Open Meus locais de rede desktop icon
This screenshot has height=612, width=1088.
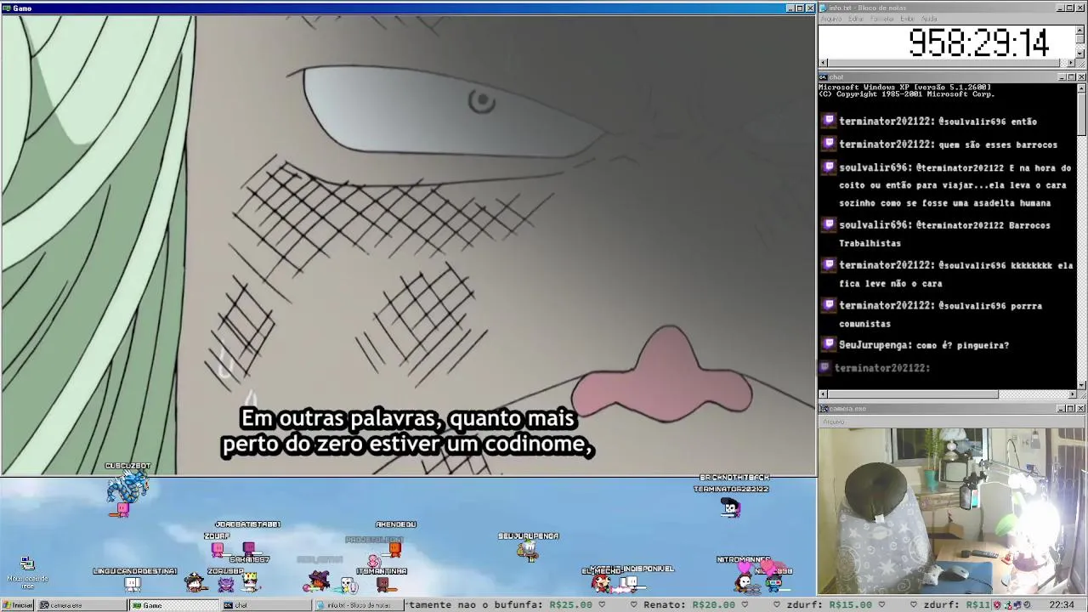27,572
